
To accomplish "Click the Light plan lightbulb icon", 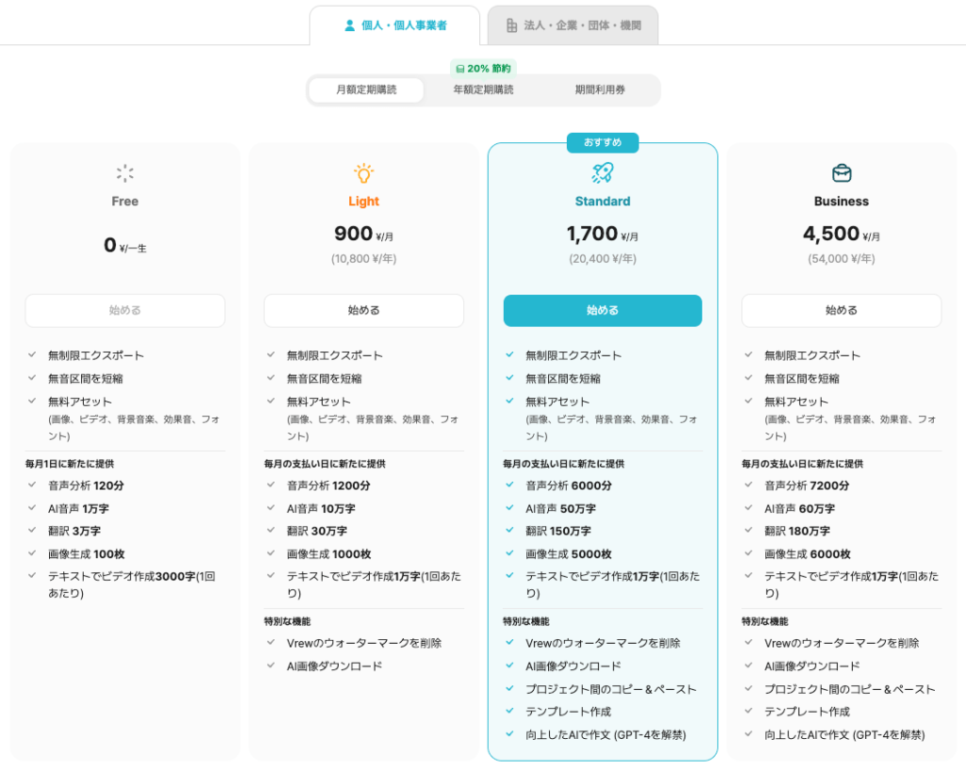I will tap(363, 172).
